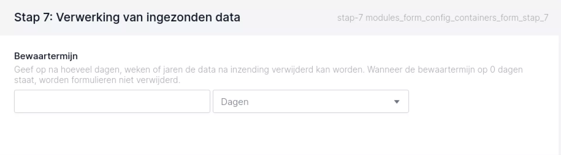Click the text 'modules_form_config_containers_form_stap_7'
The image size is (561, 155).
point(457,18)
